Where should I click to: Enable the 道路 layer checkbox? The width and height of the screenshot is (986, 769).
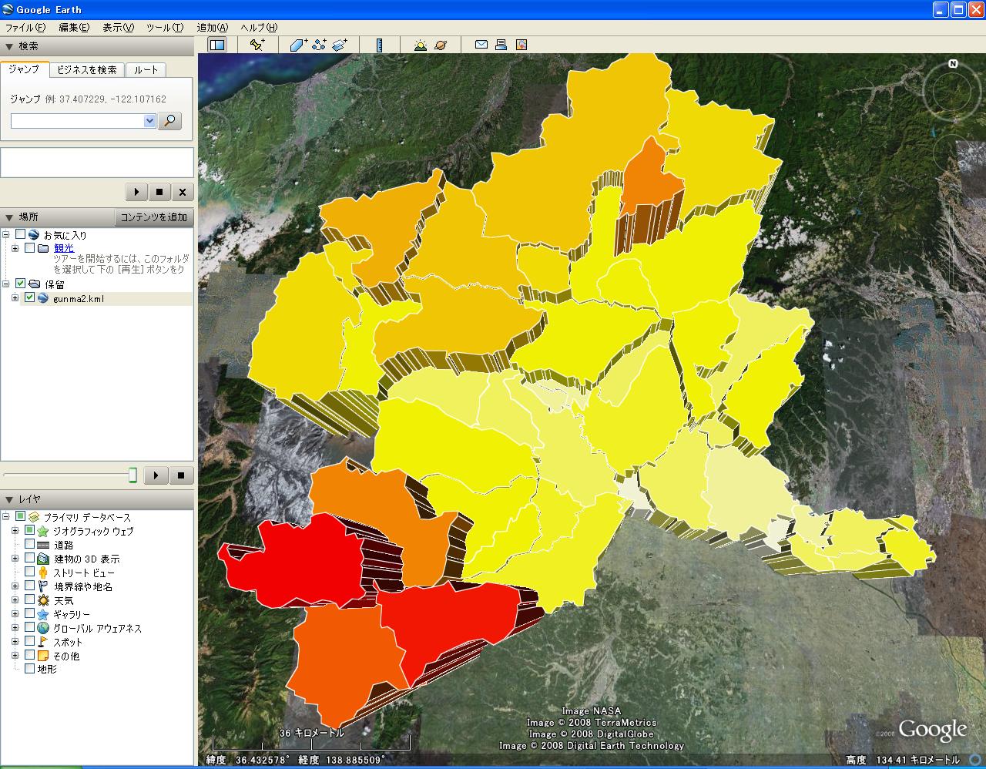pyautogui.click(x=29, y=545)
